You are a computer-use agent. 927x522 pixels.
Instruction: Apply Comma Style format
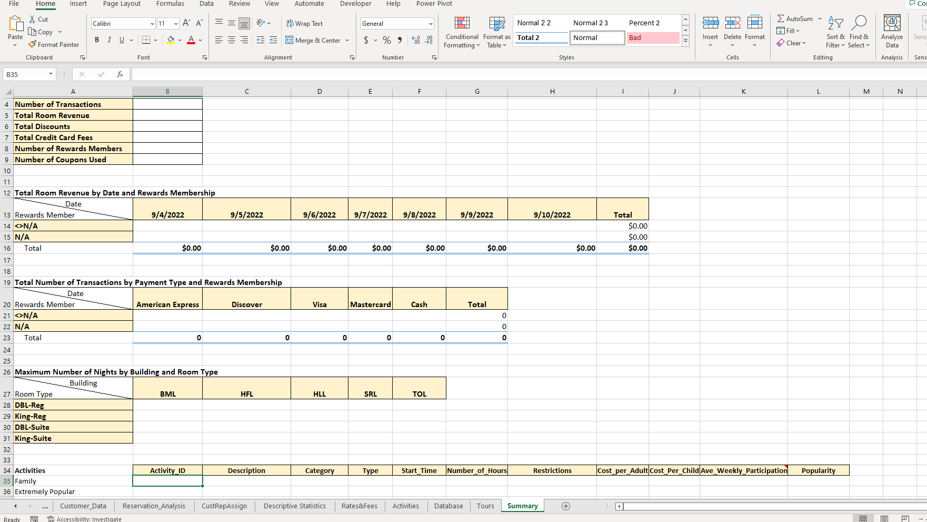coord(400,40)
